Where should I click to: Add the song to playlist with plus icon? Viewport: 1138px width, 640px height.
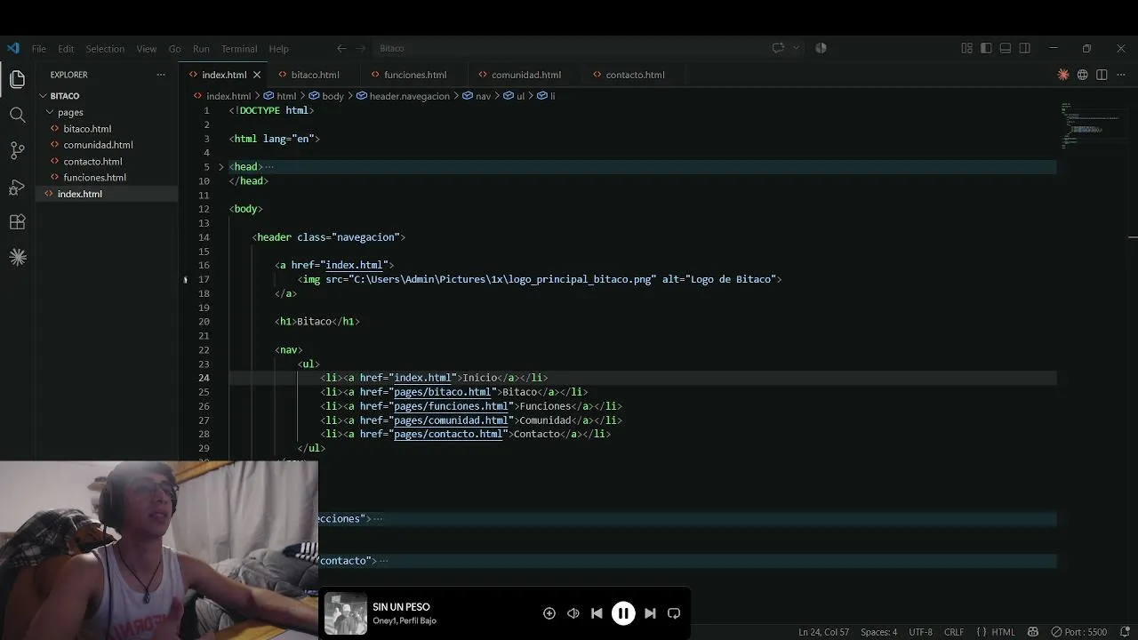549,613
